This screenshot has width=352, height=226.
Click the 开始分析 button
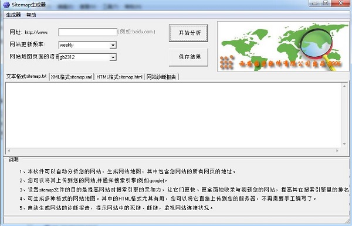(x=188, y=33)
